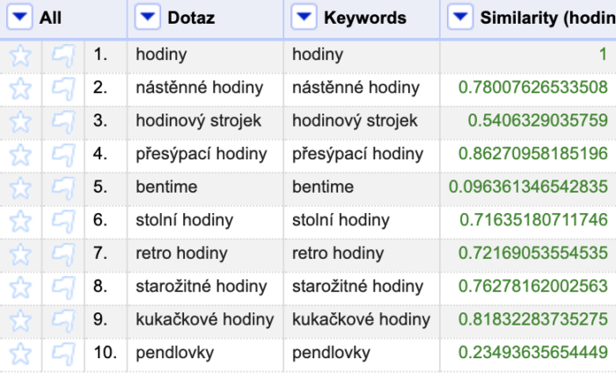Click the Dotaz column header label
This screenshot has width=616, height=374.
tap(191, 18)
